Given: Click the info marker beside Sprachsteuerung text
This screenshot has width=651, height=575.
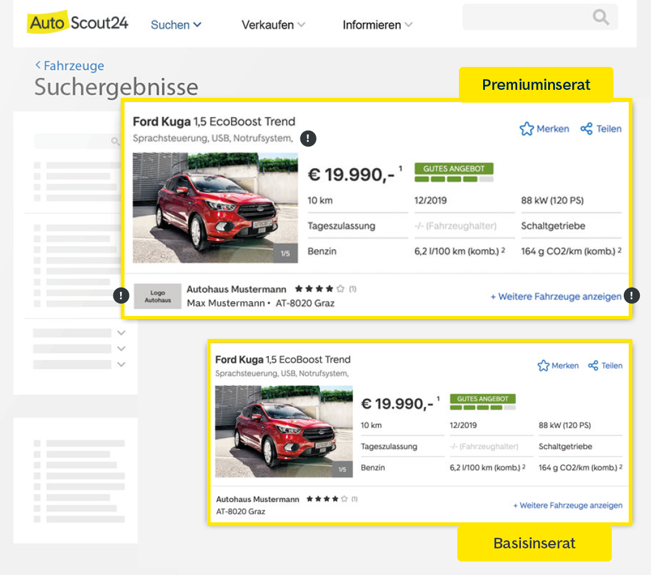Looking at the screenshot, I should (x=308, y=138).
